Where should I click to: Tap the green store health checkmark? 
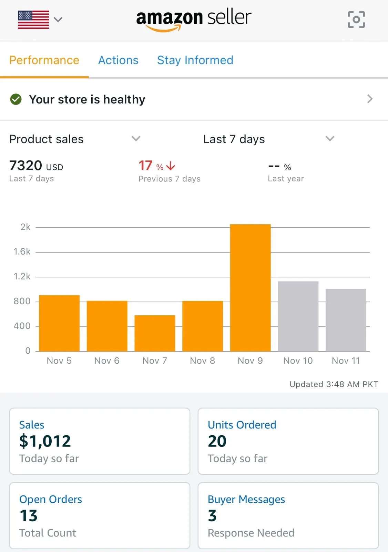(x=16, y=99)
